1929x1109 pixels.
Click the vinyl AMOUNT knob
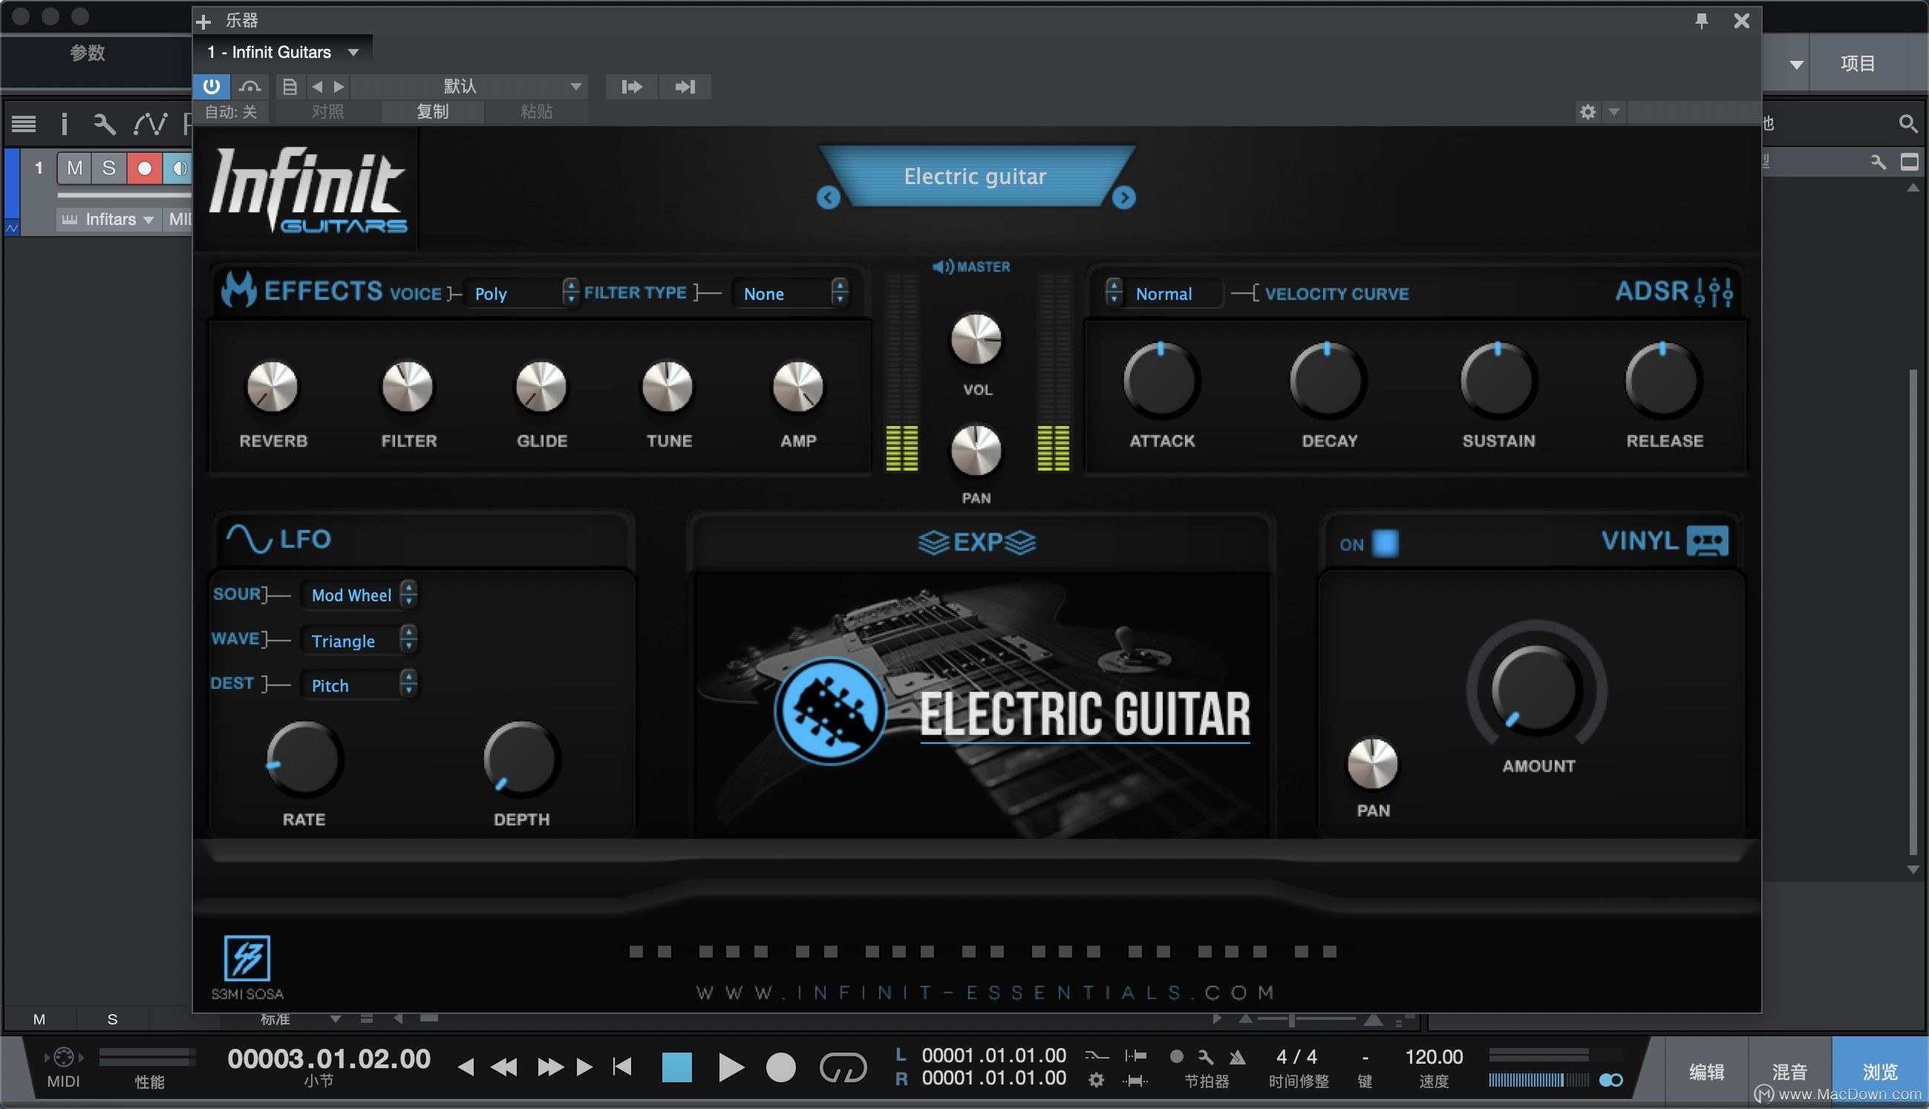pyautogui.click(x=1537, y=690)
